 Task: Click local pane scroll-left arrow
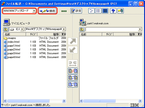5,101
